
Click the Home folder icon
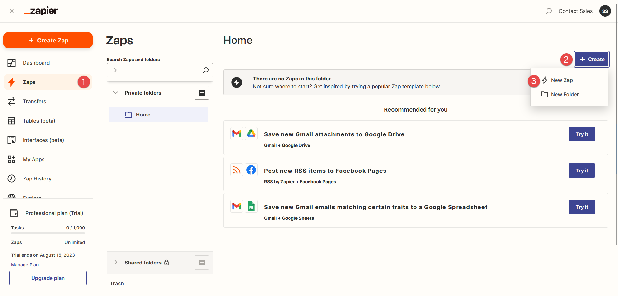[128, 115]
